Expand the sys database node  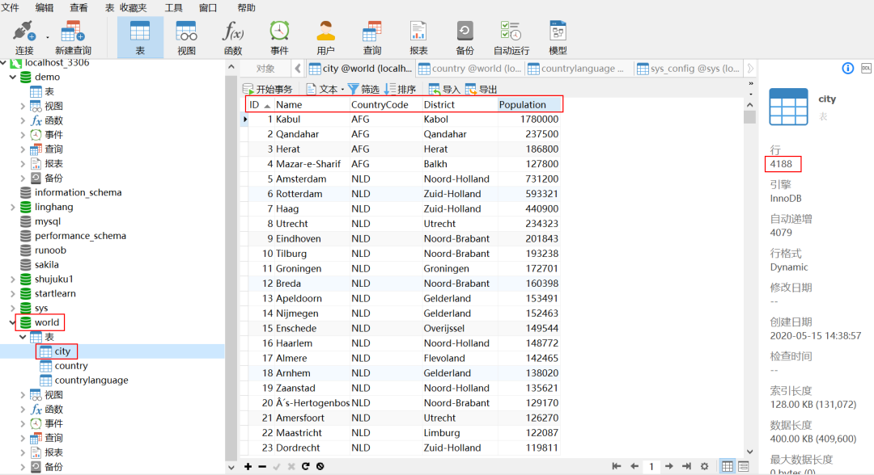point(12,308)
